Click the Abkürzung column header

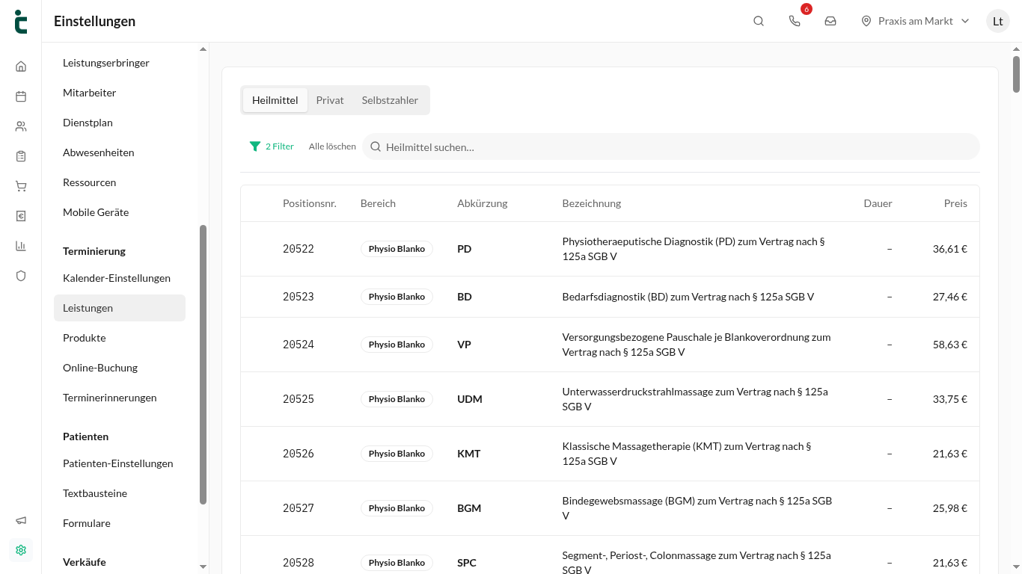point(483,203)
